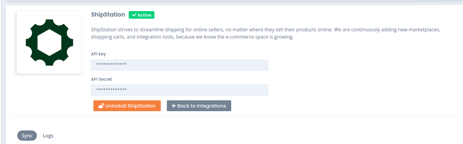
Task: Click the hexagon center of the gear logo
Action: [49, 42]
